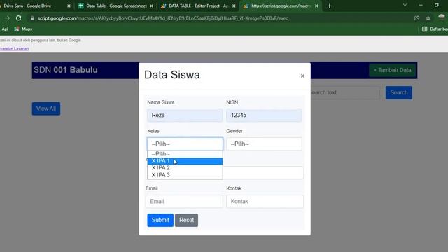Click the Maps bookmark icon
Image resolution: width=448 pixels, height=252 pixels.
point(17,29)
